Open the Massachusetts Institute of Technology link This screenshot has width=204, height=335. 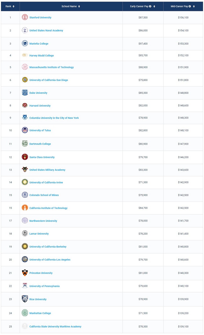[51, 67]
